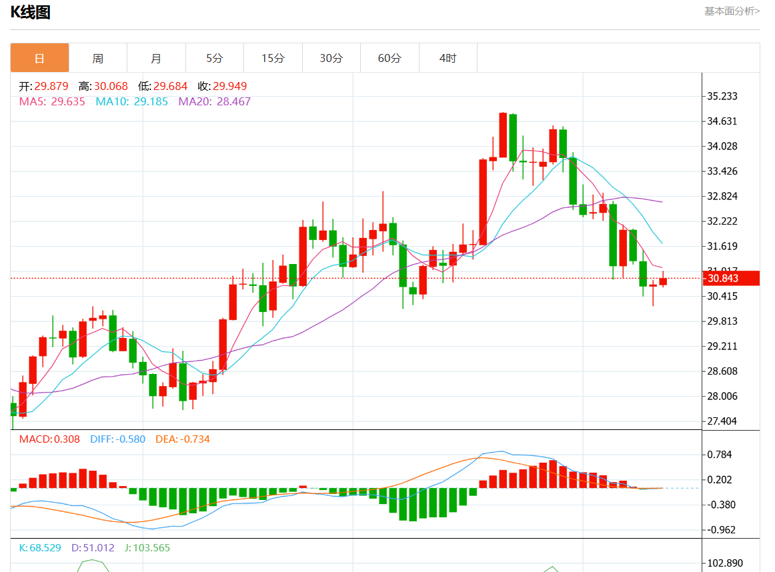
Task: Click the 32.222 price axis label
Action: point(722,221)
